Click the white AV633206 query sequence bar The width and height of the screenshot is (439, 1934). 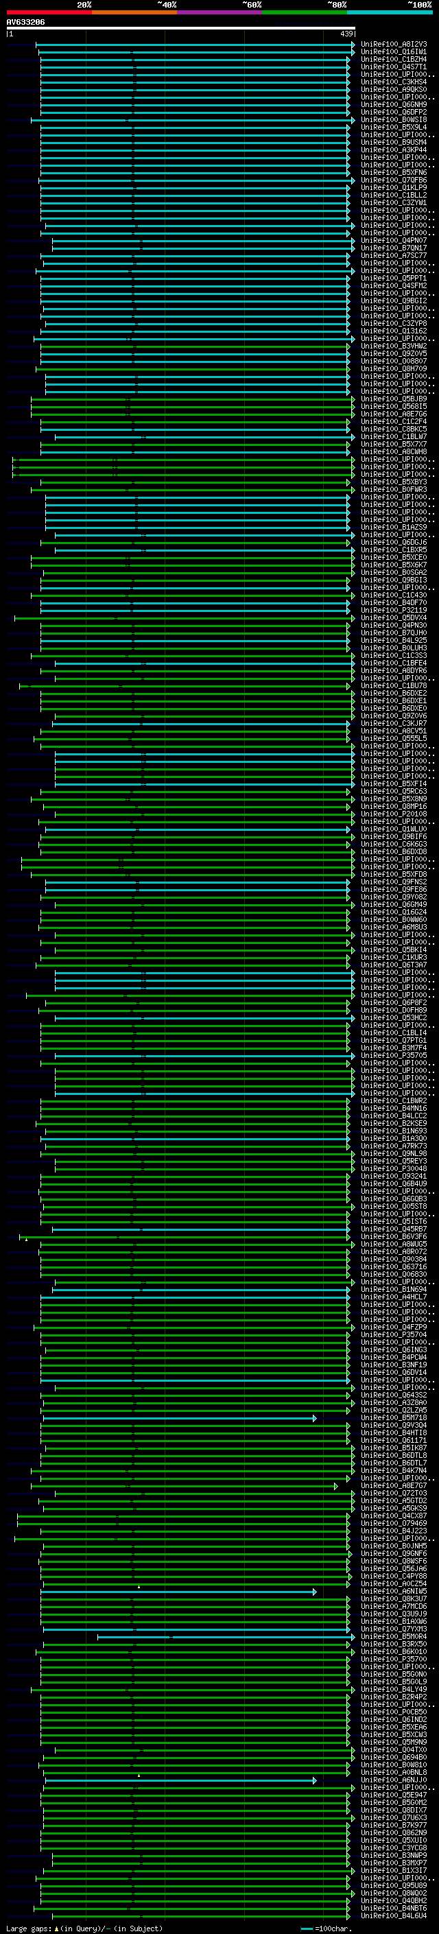[x=181, y=27]
